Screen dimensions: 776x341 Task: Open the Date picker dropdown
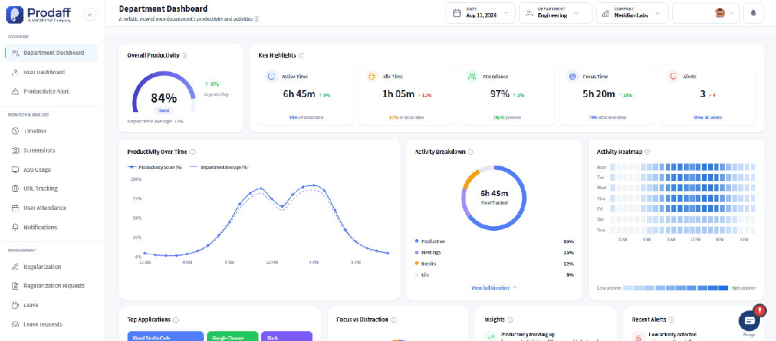pos(481,13)
